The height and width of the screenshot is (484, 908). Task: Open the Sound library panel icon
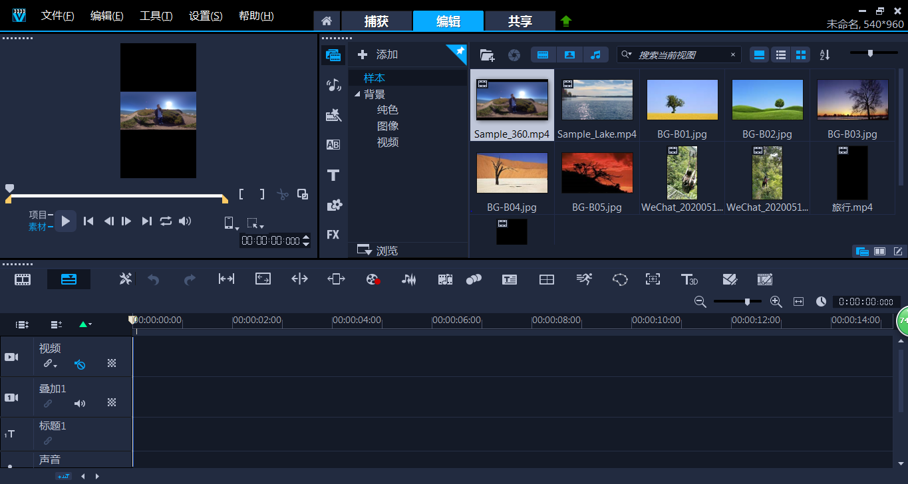(333, 85)
